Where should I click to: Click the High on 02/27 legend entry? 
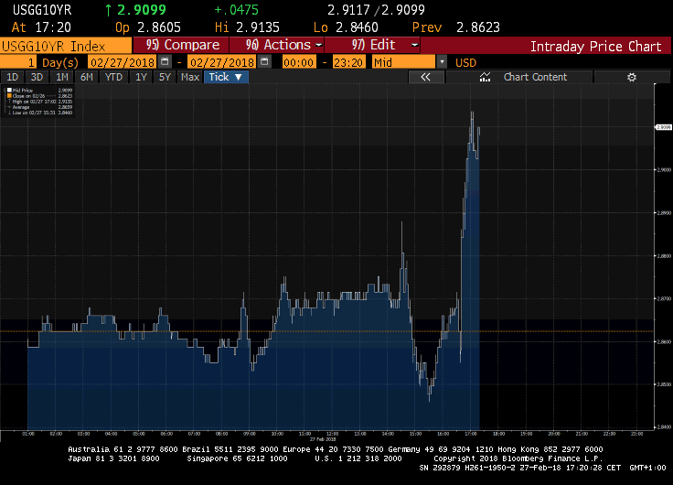40,102
